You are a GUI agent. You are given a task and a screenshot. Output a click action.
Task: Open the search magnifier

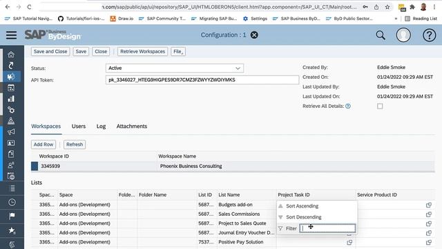point(381,35)
